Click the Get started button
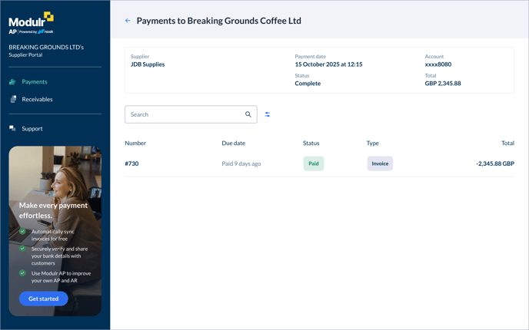Screen dimensions: 529x330 coord(44,299)
